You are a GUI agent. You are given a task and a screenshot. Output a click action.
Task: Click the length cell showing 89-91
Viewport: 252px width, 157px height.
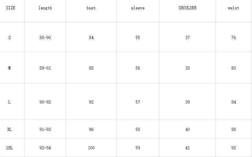[x=45, y=68]
